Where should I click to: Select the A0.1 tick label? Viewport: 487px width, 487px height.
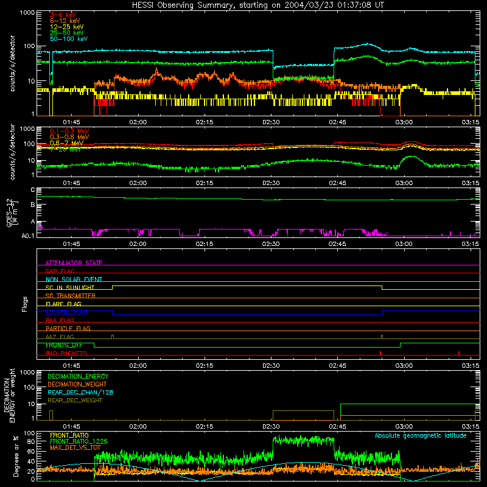click(x=28, y=236)
